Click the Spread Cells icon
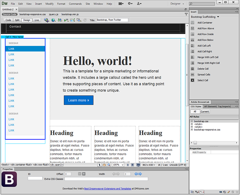The image size is (240, 195). [x=192, y=74]
